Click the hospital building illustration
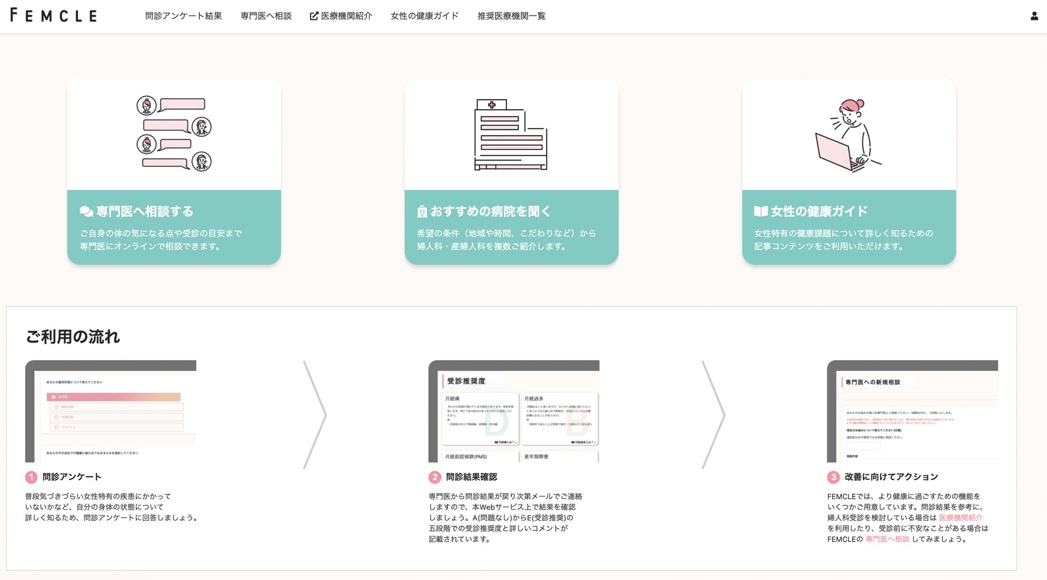 [511, 134]
